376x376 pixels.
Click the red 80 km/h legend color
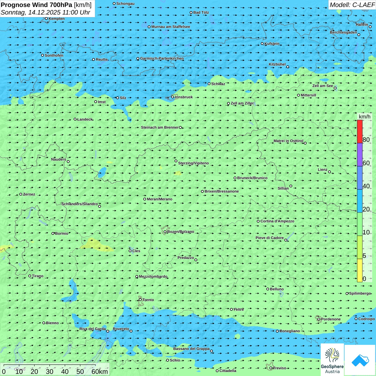[360, 131]
